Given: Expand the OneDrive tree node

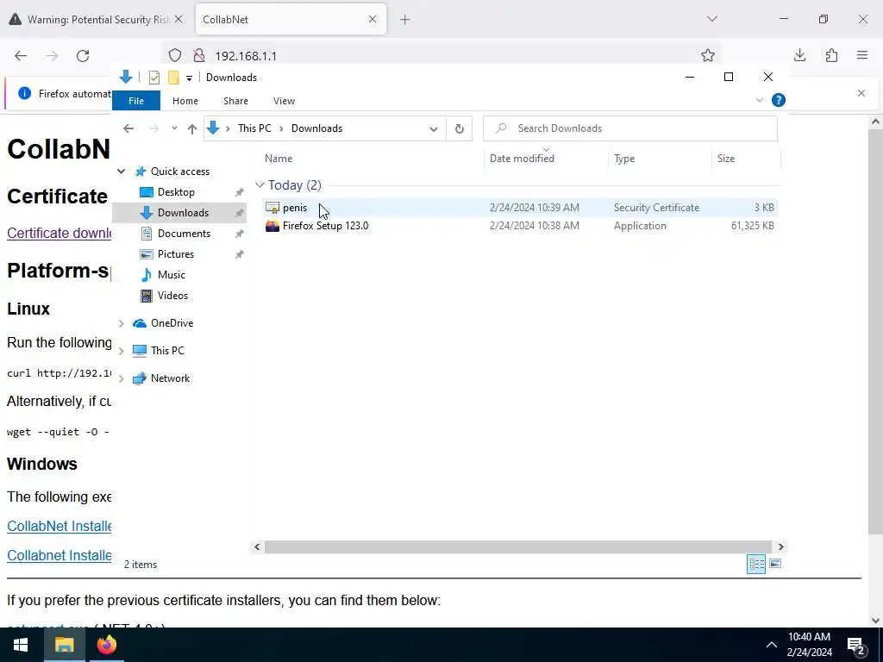Looking at the screenshot, I should point(121,323).
